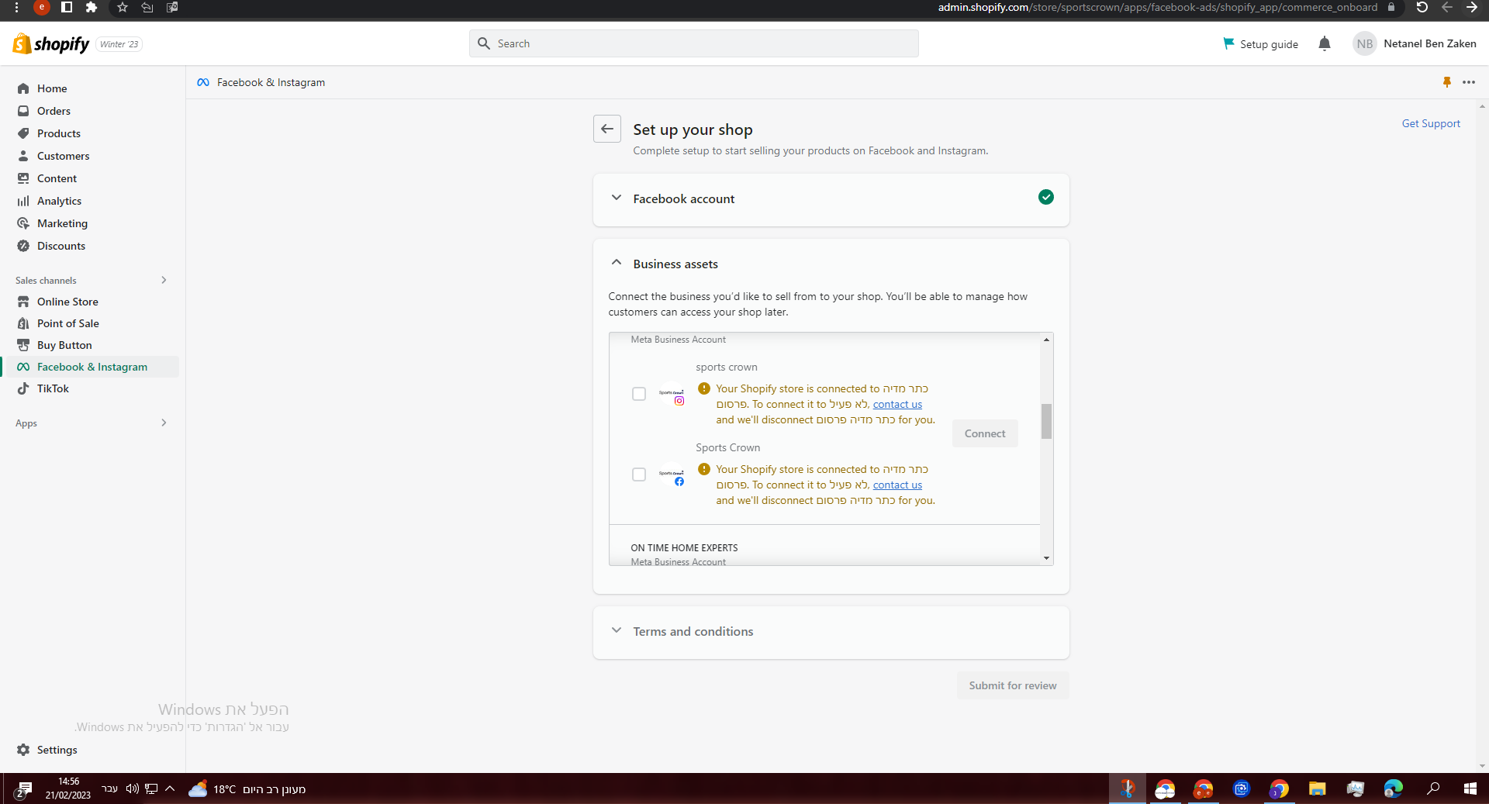Click the Instagram account thumbnail for sports crown

(x=672, y=394)
